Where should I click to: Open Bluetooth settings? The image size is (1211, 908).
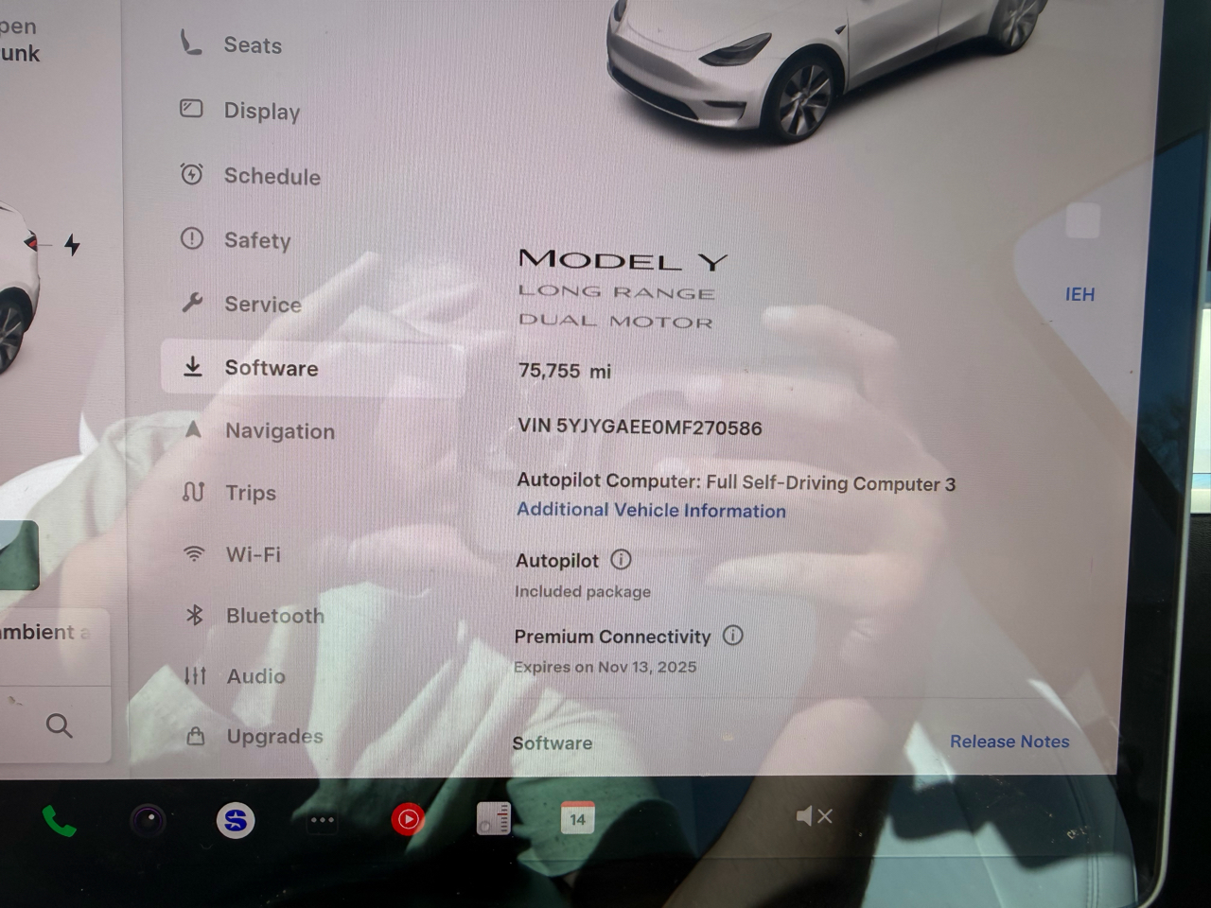[x=274, y=616]
